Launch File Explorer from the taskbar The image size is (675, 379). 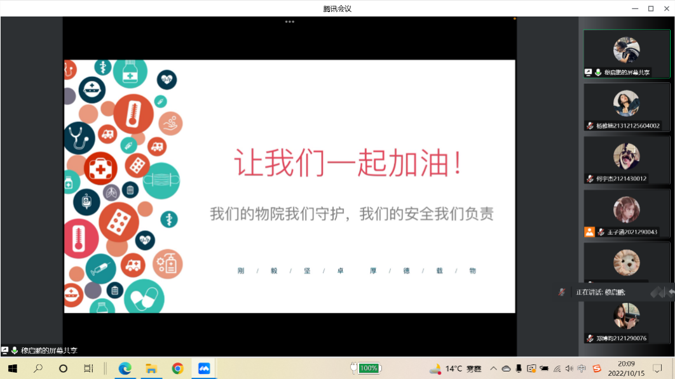pos(151,368)
